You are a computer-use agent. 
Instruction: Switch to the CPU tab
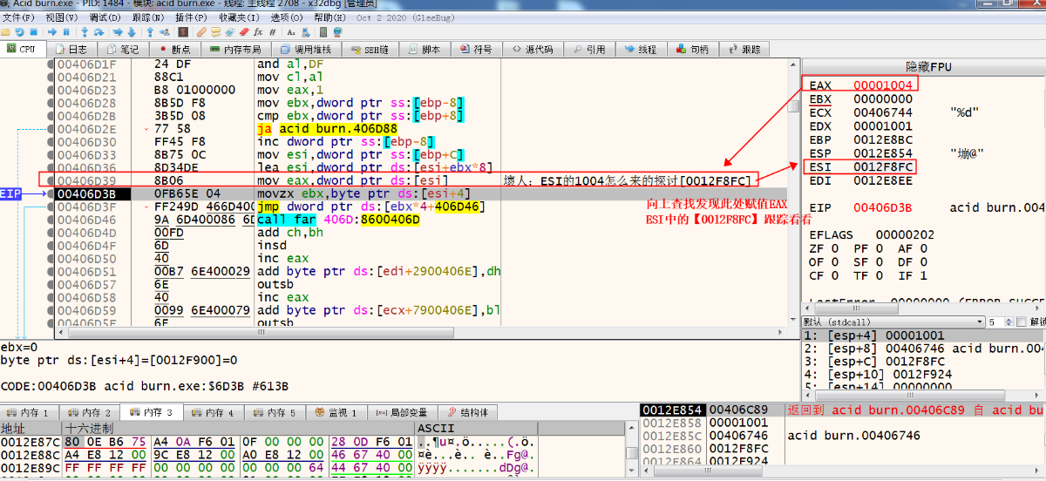(x=22, y=50)
